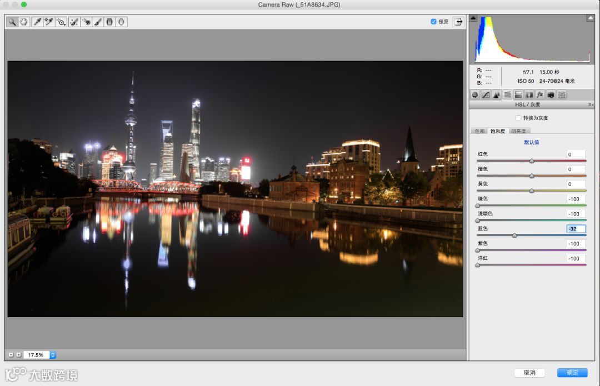Click the 紫色 value field showing -100
The image size is (600, 386).
click(x=576, y=244)
